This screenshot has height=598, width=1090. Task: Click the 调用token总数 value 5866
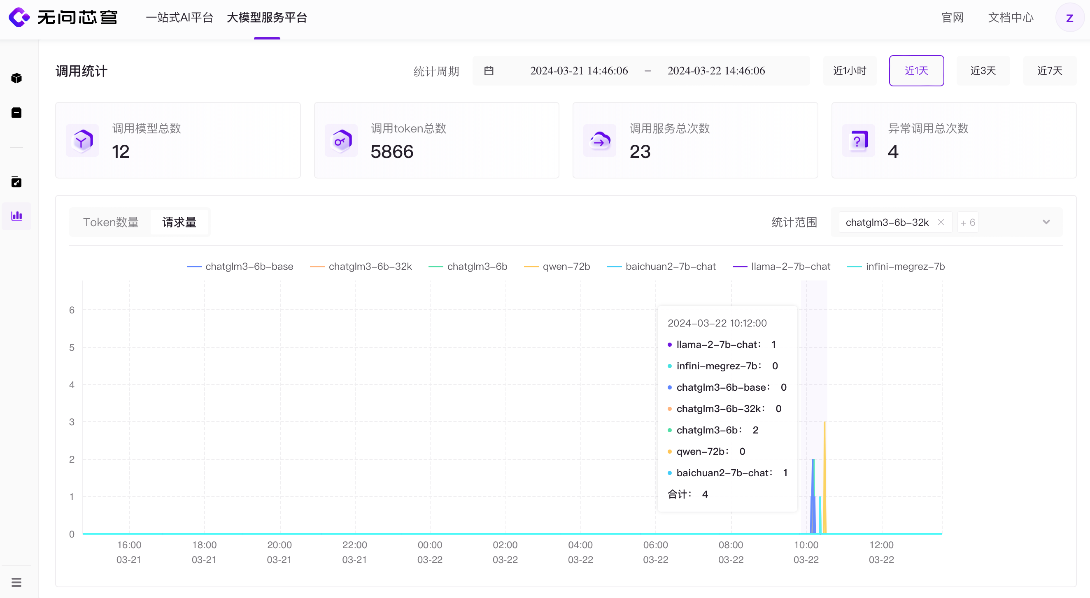(392, 152)
